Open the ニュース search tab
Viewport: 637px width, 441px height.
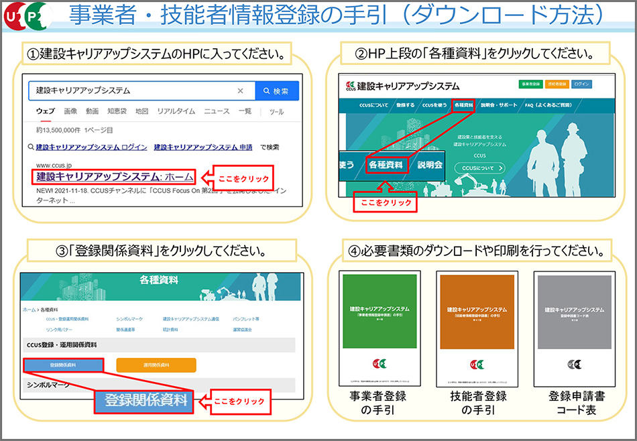point(217,111)
